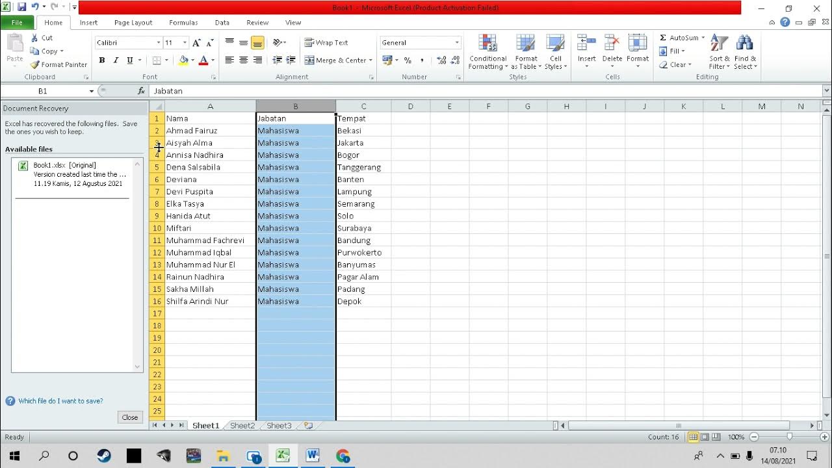Image resolution: width=832 pixels, height=468 pixels.
Task: Open the Copy dropdown arrow
Action: (62, 51)
